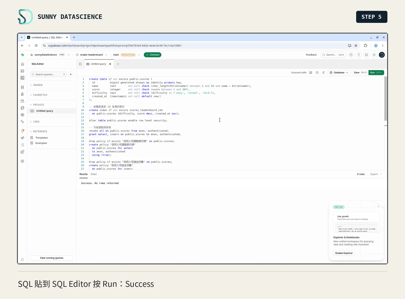Click the Save button
The image size is (405, 299).
coord(360,73)
